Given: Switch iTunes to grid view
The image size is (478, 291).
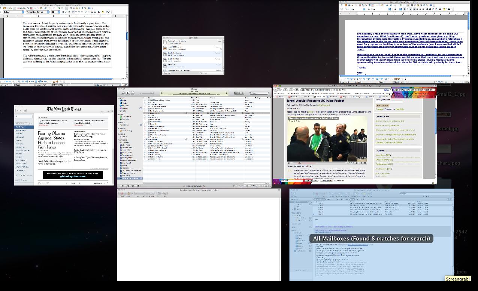Looking at the screenshot, I should [240, 93].
